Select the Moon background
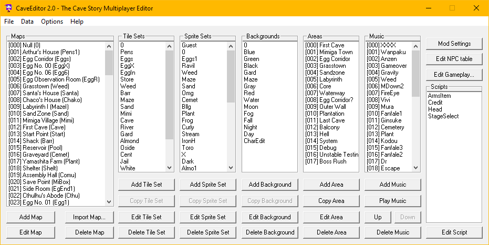 251,107
